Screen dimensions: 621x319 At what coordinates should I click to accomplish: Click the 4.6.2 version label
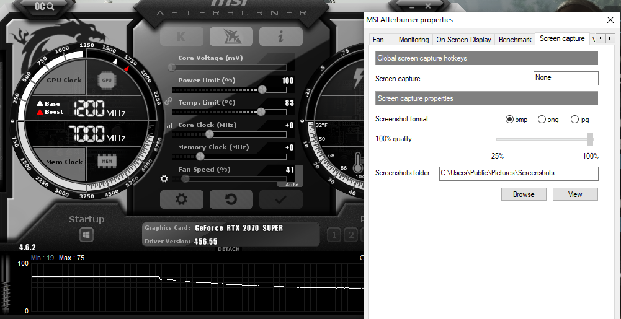27,247
